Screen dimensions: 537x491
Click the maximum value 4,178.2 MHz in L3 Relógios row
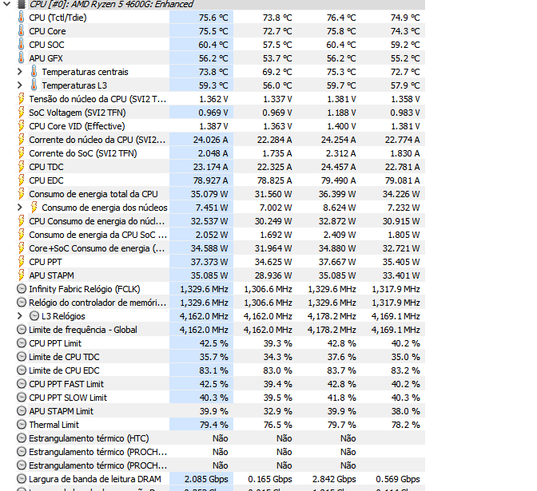tap(332, 316)
